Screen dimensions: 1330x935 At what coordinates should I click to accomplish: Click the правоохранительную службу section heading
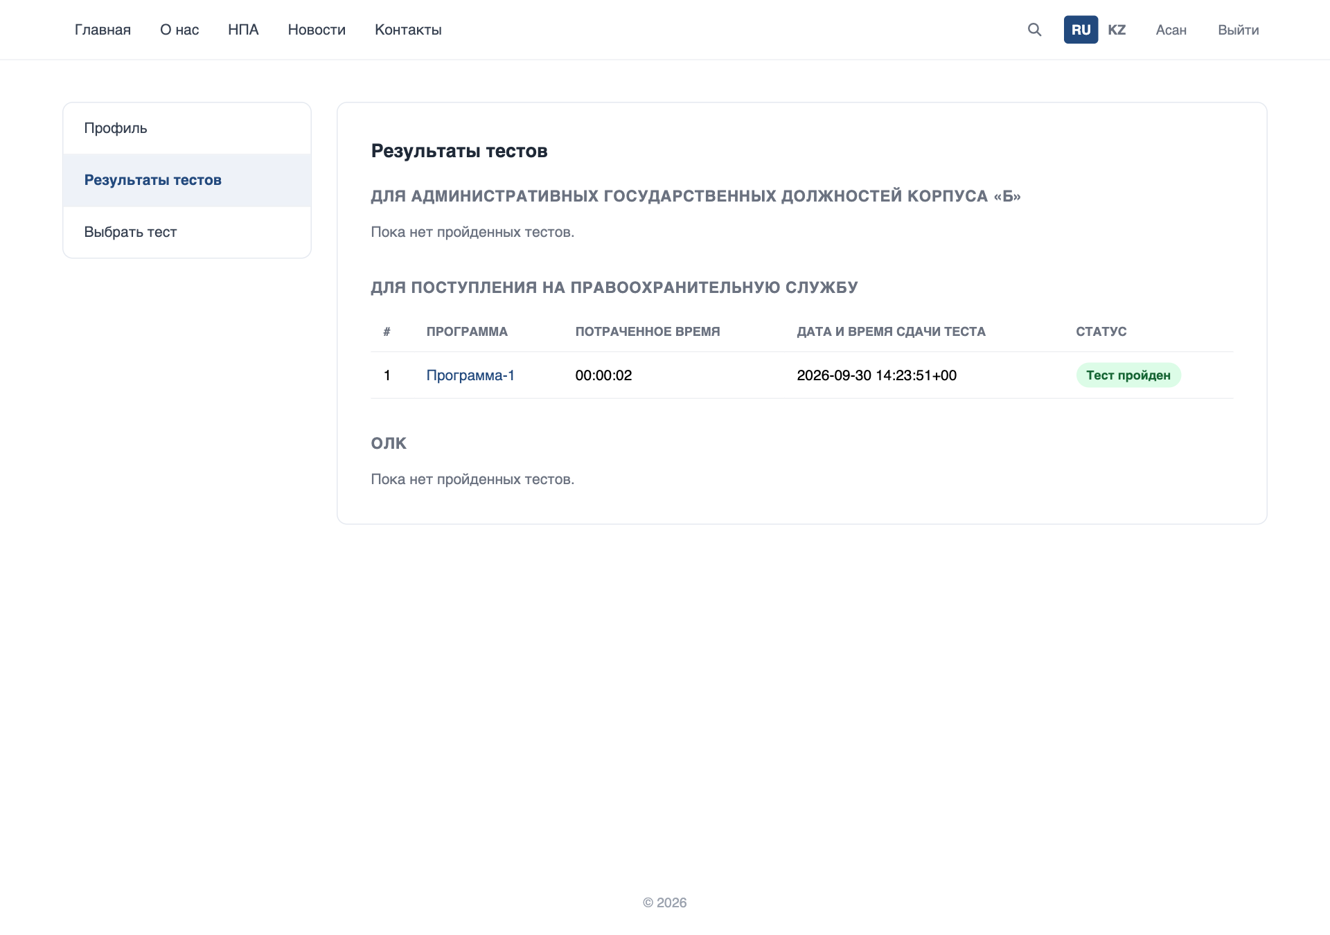(614, 287)
